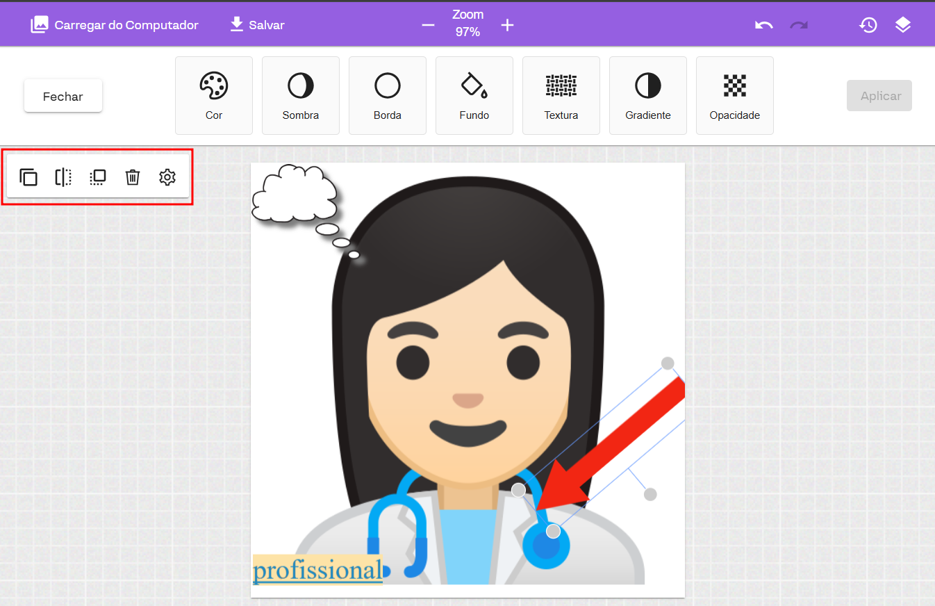The width and height of the screenshot is (935, 606).
Task: Open object settings gear icon
Action: click(x=167, y=177)
